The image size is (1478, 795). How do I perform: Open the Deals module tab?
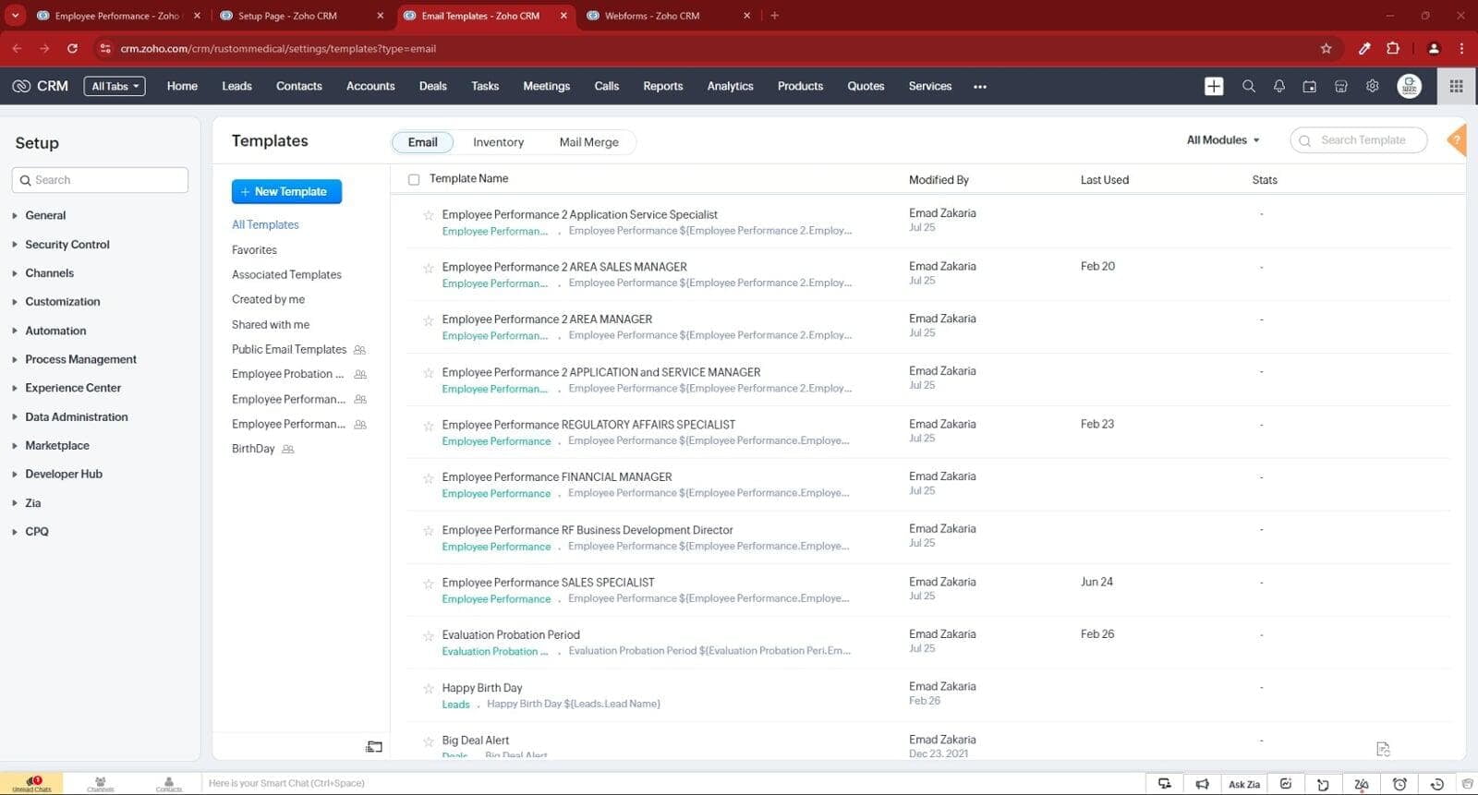432,86
